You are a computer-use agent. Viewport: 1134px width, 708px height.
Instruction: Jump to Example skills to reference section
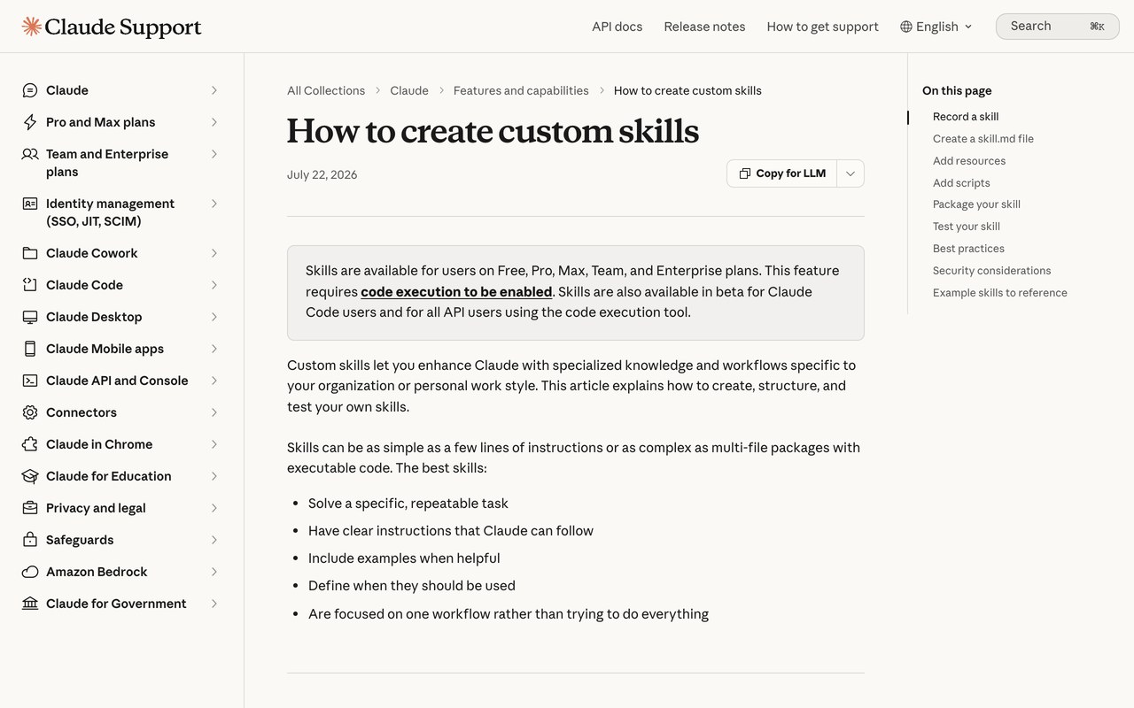(1000, 293)
